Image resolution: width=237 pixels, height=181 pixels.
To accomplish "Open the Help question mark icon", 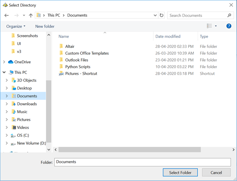I will [228, 26].
